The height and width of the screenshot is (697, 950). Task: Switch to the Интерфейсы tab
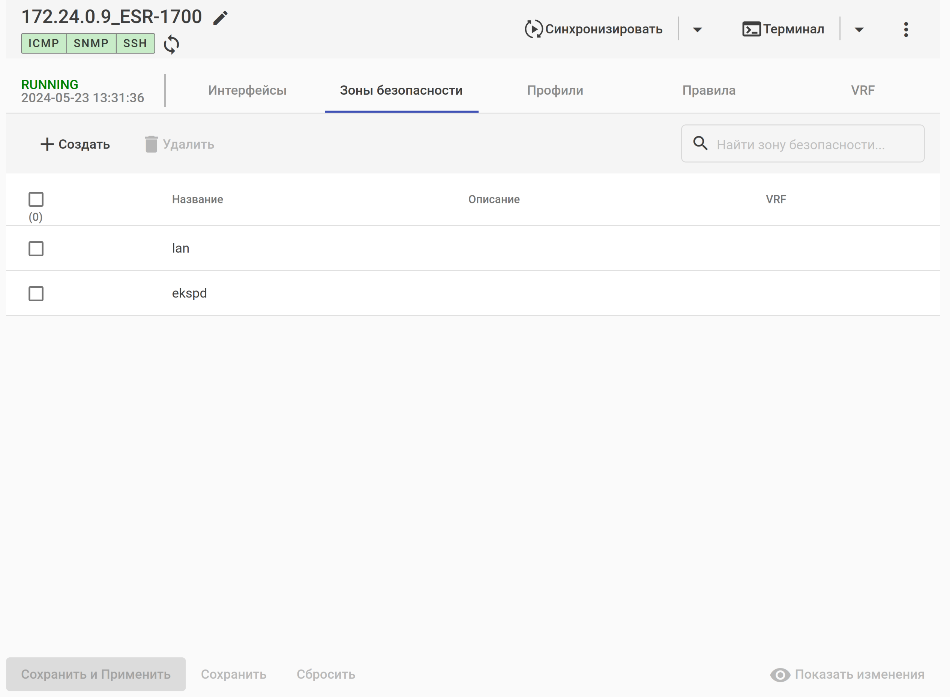tap(247, 90)
